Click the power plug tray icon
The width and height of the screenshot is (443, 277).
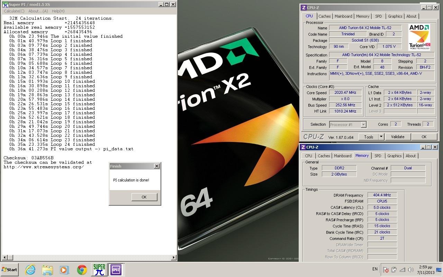click(x=394, y=270)
